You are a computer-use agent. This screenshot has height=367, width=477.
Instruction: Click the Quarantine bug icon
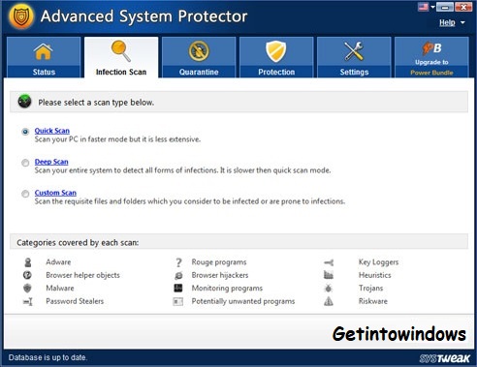[199, 51]
